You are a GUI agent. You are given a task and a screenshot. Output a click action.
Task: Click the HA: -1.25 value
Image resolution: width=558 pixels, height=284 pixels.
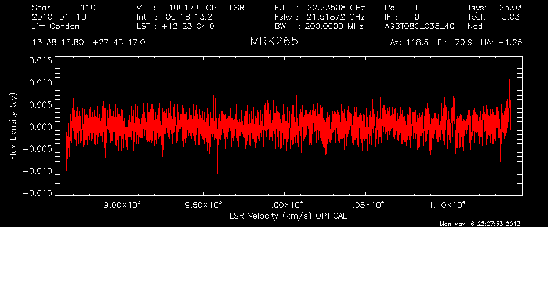point(501,43)
